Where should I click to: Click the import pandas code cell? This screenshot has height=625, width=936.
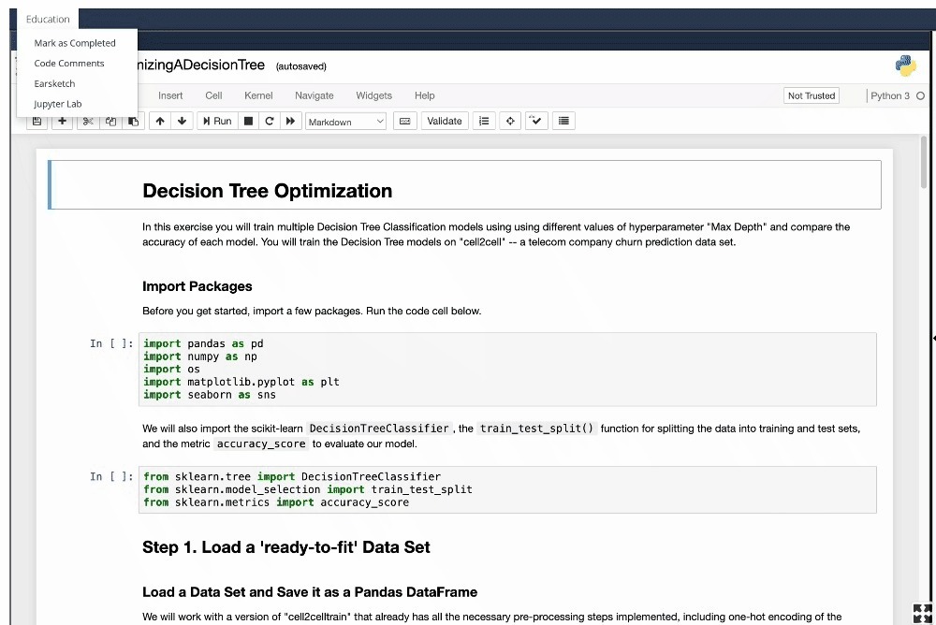507,370
